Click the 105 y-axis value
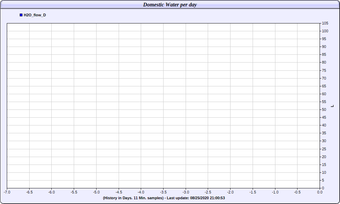The height and width of the screenshot is (204, 340). click(x=325, y=23)
